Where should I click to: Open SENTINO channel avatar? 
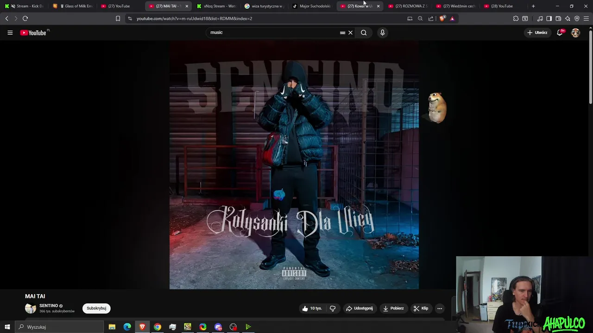pos(31,308)
